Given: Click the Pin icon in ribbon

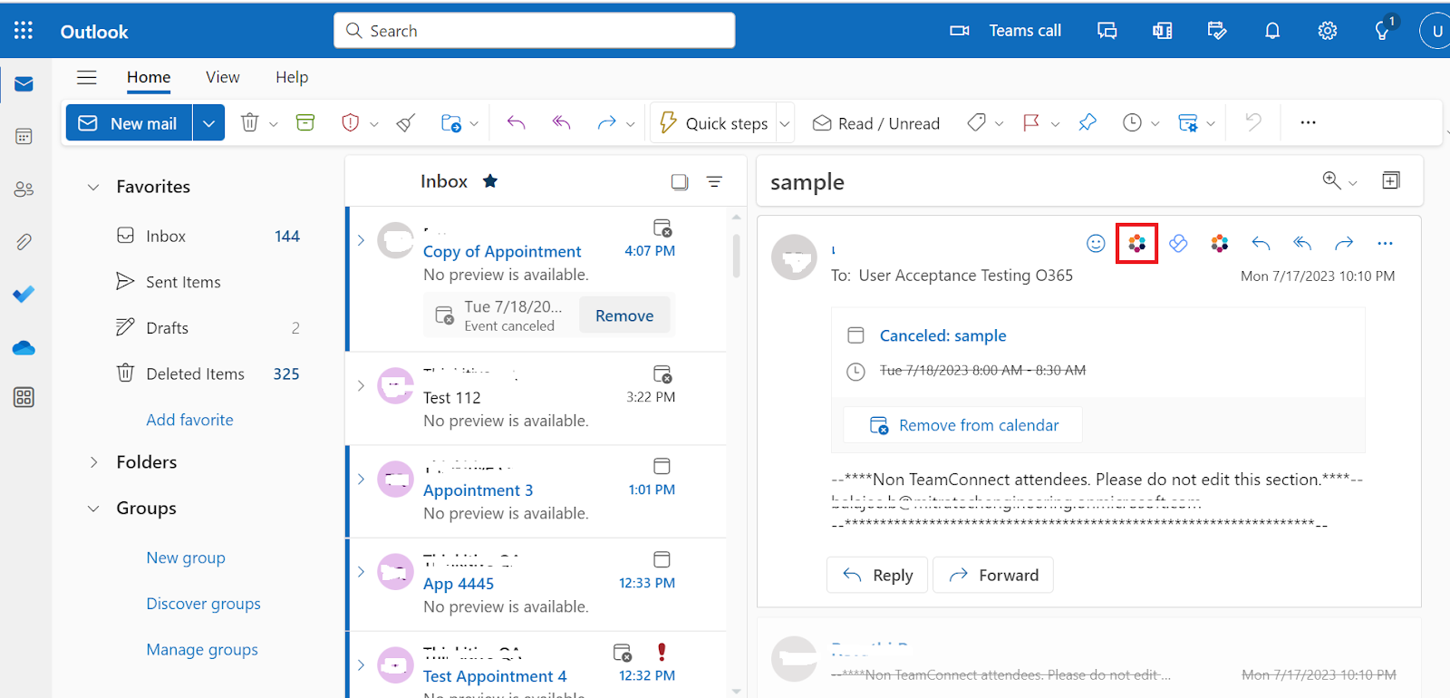Looking at the screenshot, I should [x=1087, y=122].
